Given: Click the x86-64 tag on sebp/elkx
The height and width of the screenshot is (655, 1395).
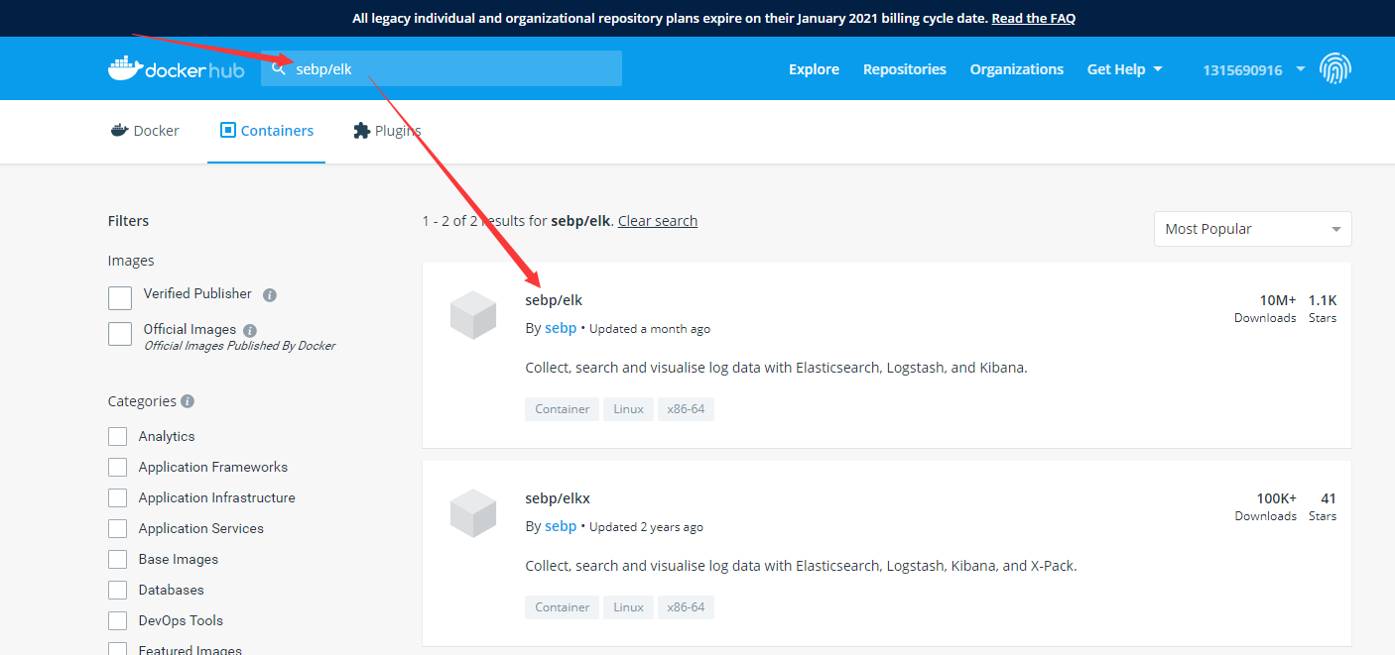Looking at the screenshot, I should coord(686,607).
